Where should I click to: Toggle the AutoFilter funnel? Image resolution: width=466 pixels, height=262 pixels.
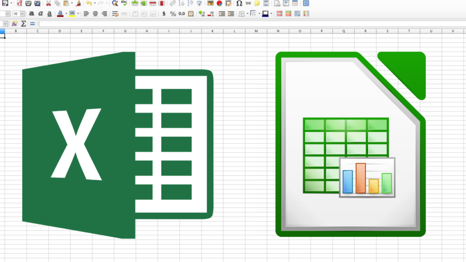pyautogui.click(x=199, y=3)
